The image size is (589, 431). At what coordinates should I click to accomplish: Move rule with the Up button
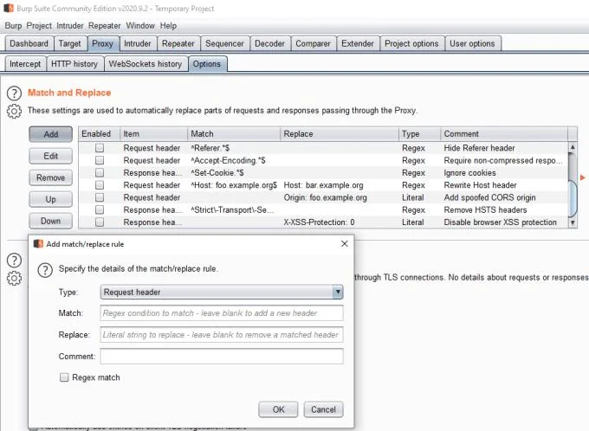(x=51, y=199)
